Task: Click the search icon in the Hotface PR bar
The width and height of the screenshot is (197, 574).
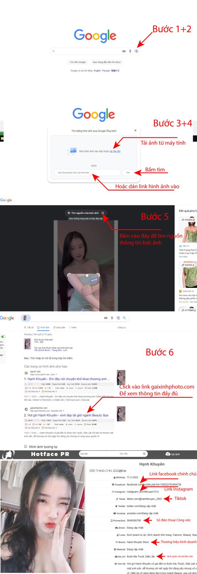Action: coord(144,454)
